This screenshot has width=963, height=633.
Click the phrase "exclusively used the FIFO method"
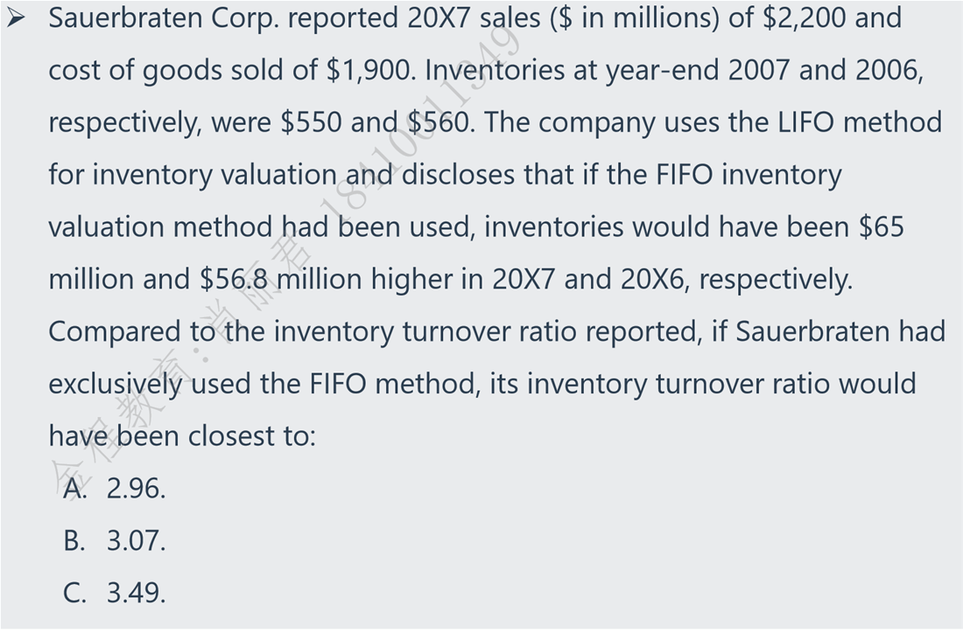(x=262, y=385)
